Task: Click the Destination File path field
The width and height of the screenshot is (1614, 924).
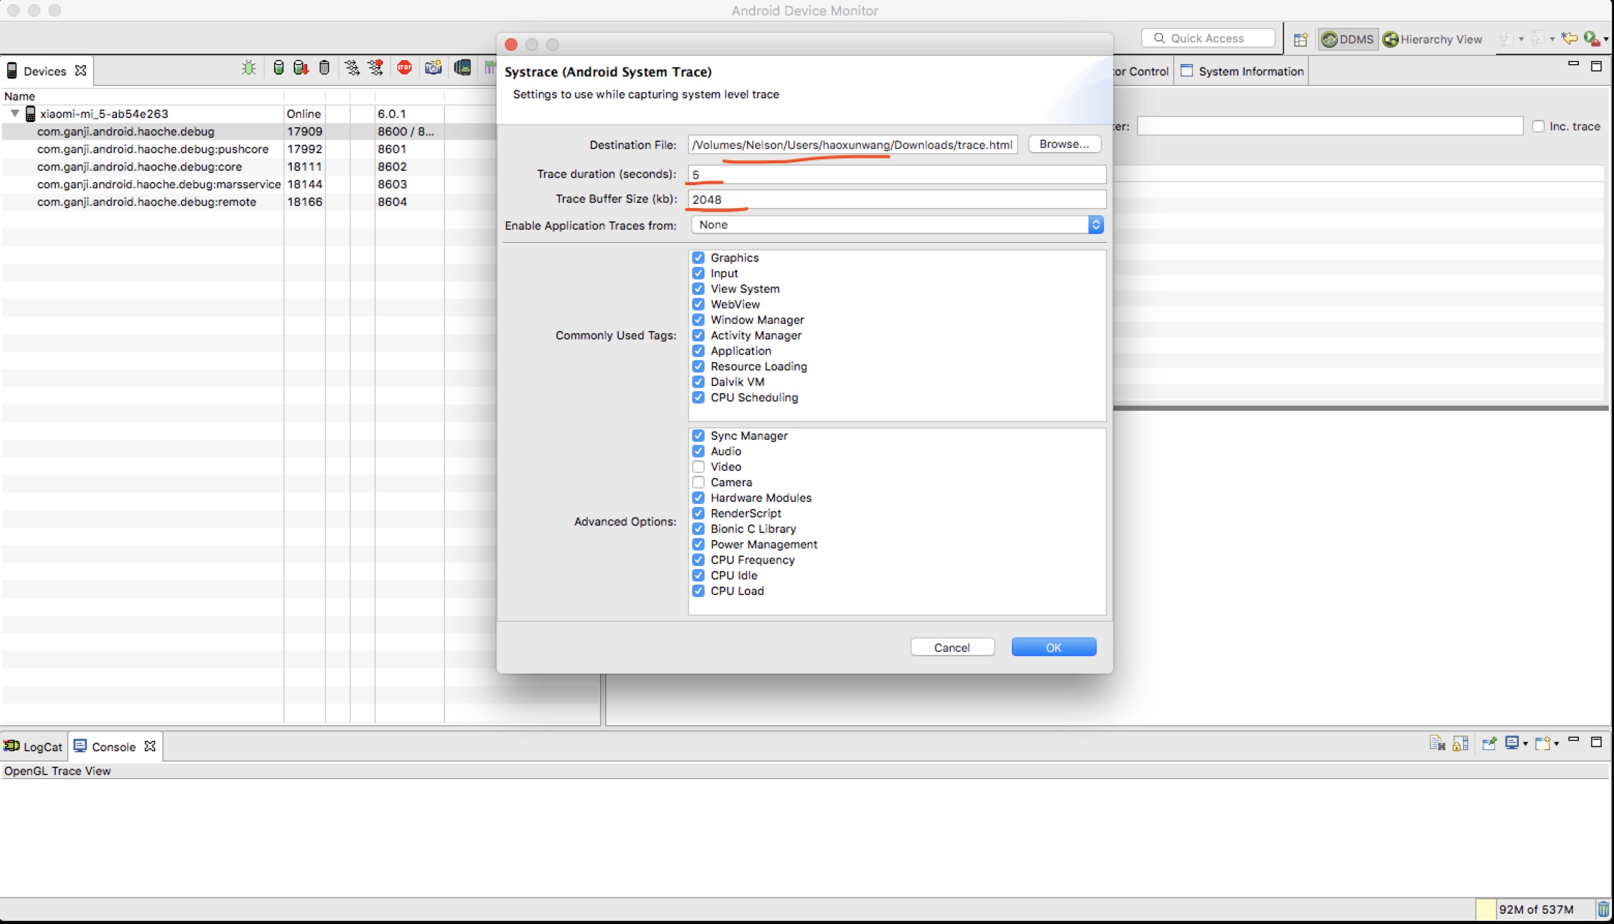Action: 853,145
